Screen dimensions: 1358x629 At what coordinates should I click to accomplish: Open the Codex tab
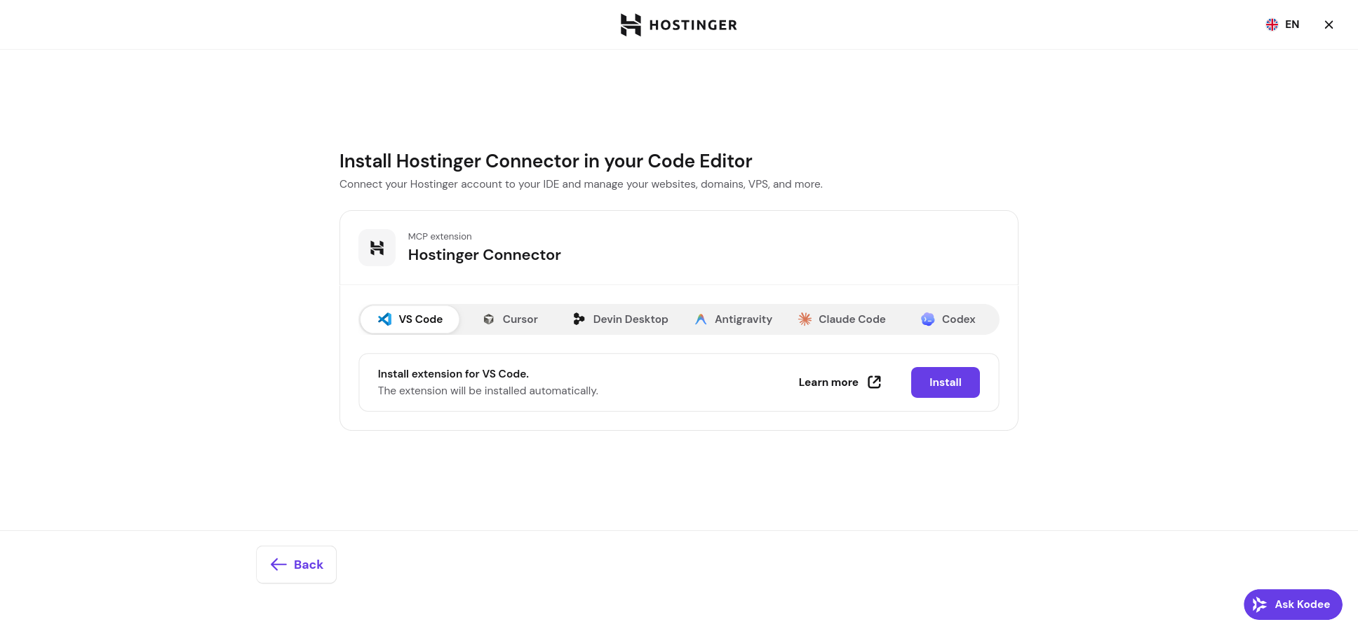click(x=948, y=319)
